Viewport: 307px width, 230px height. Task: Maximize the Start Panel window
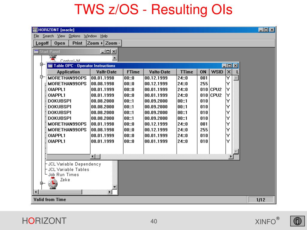108,52
